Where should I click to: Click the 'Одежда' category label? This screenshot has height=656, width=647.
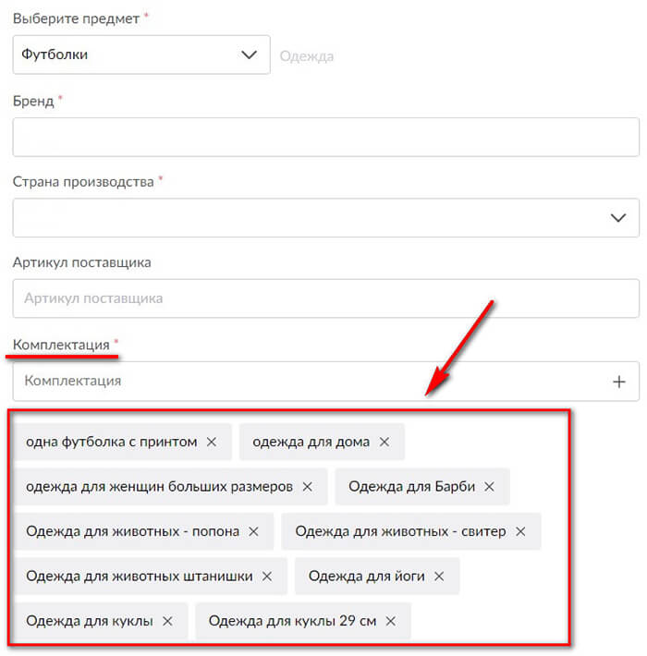coord(306,56)
